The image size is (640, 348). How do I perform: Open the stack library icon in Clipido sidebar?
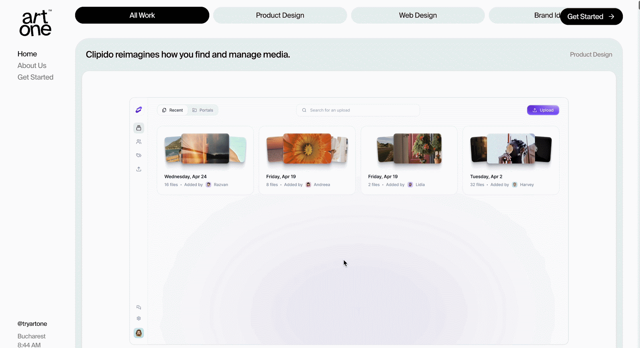click(x=139, y=128)
